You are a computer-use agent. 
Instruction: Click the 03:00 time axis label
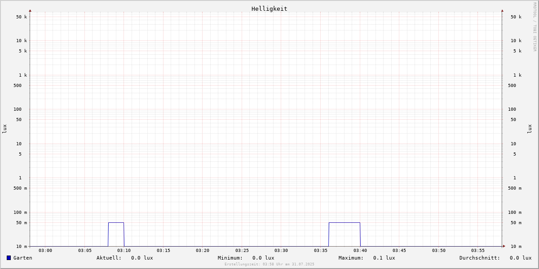45,251
